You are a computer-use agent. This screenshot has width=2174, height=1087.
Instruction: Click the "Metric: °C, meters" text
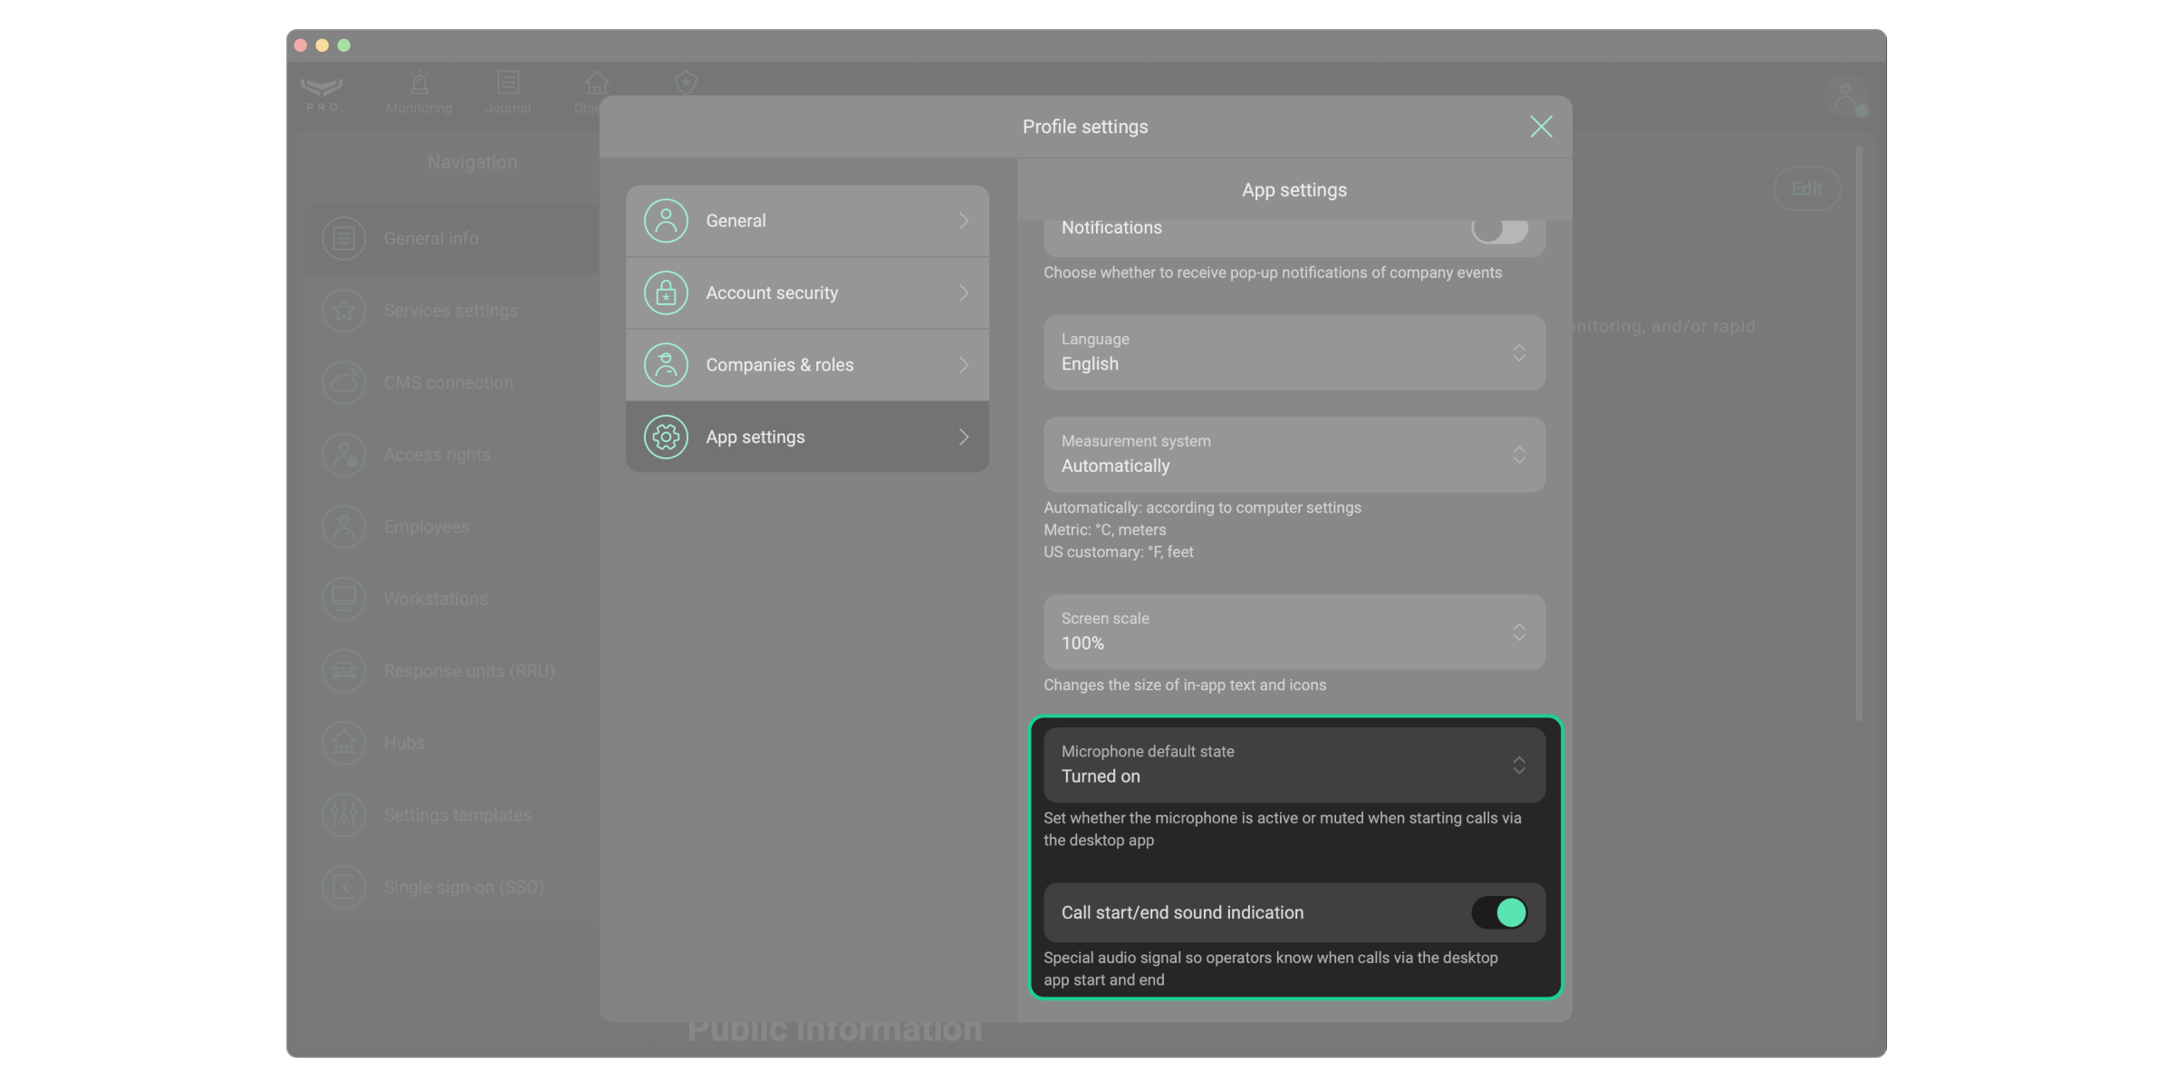click(1105, 530)
